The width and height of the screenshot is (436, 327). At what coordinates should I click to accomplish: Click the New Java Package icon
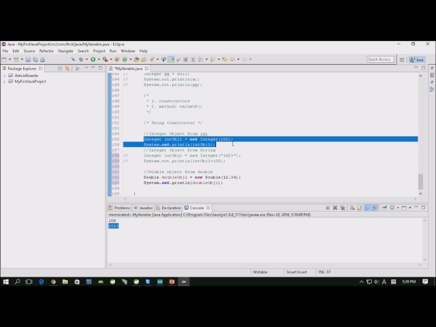click(117, 59)
